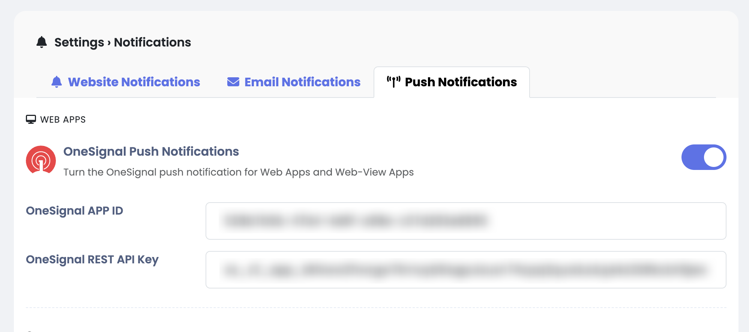Viewport: 749px width, 332px height.
Task: Click the monitor icon next to WEB APPS
Action: click(x=31, y=120)
